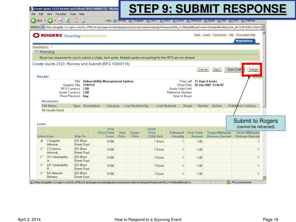
Task: Follow the Home link in page header
Action: (x=197, y=35)
